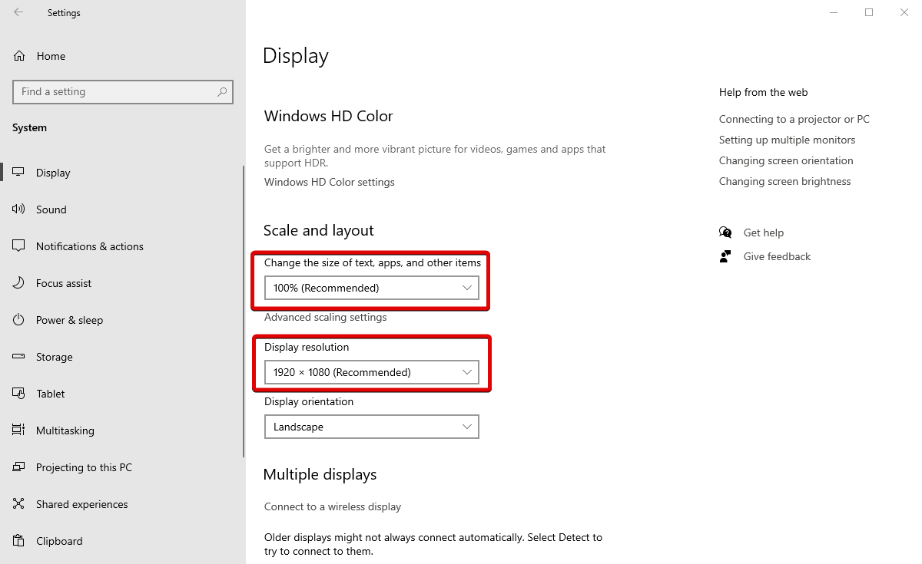Open Windows HD Color settings link
Viewport: 922px width, 564px height.
click(330, 182)
